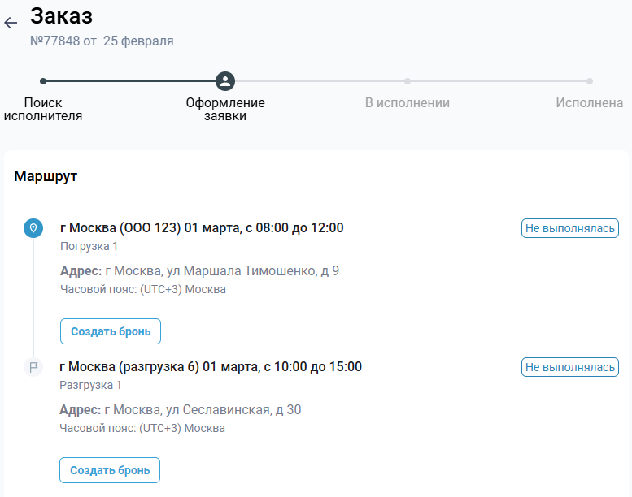Click the В исполнении step dot
The image size is (632, 497).
(x=408, y=81)
